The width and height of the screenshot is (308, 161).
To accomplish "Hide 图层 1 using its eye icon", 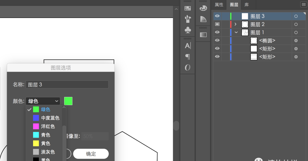I will pyautogui.click(x=217, y=32).
